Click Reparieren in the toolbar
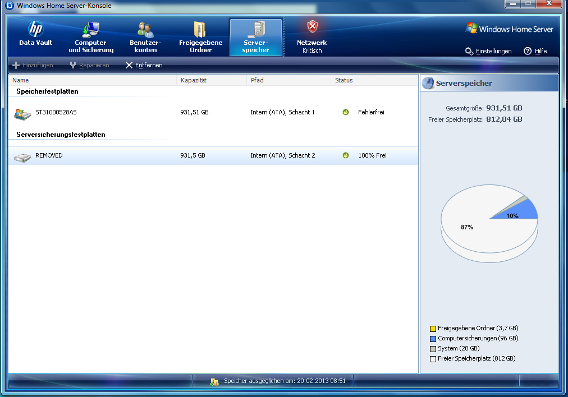Screen dimensions: 568x397 tap(89, 65)
